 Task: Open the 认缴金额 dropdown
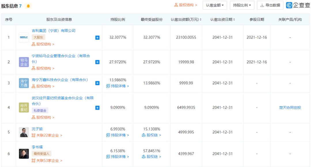[215, 5]
